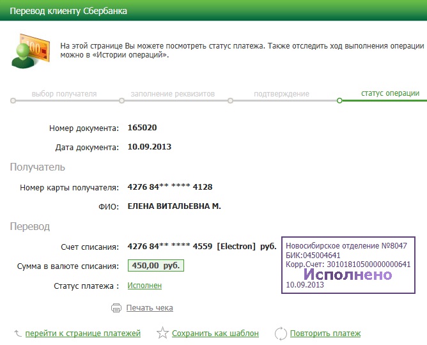
Task: Click the step marker for выбор получателя
Action: point(13,101)
